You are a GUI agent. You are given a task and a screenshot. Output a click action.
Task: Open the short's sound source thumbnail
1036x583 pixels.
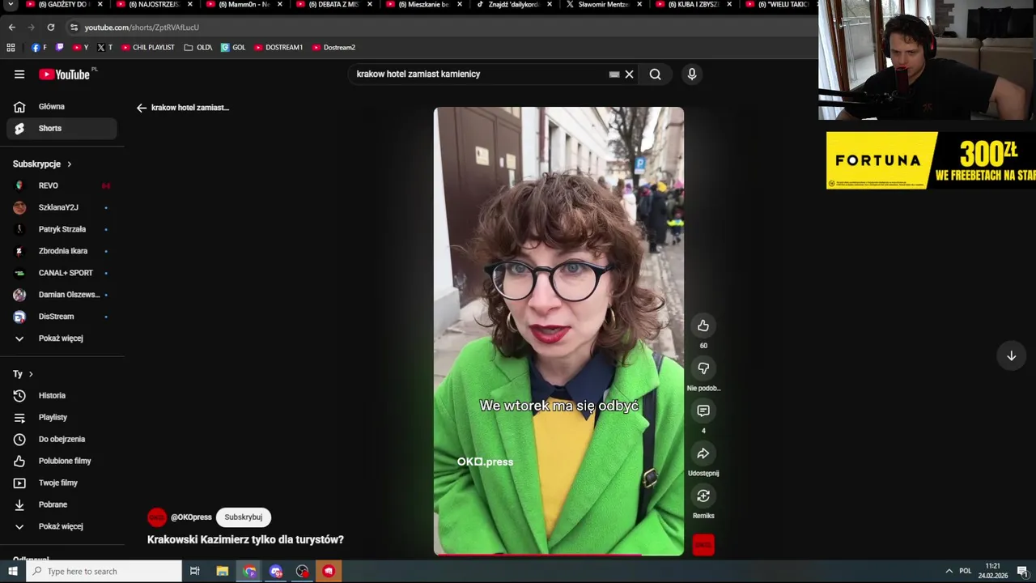coord(703,545)
